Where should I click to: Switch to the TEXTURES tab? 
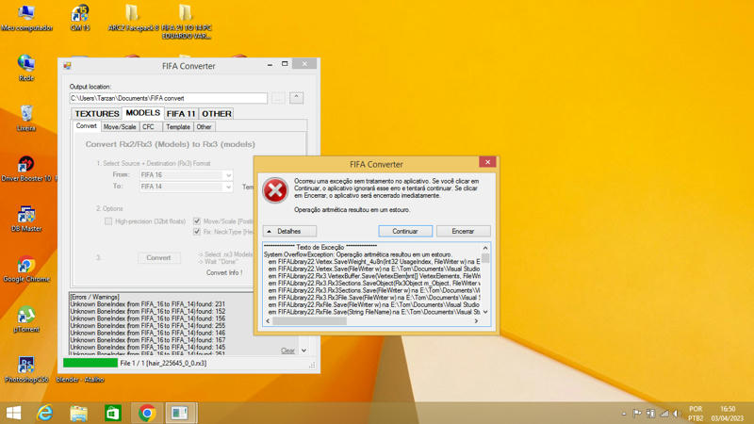(97, 113)
